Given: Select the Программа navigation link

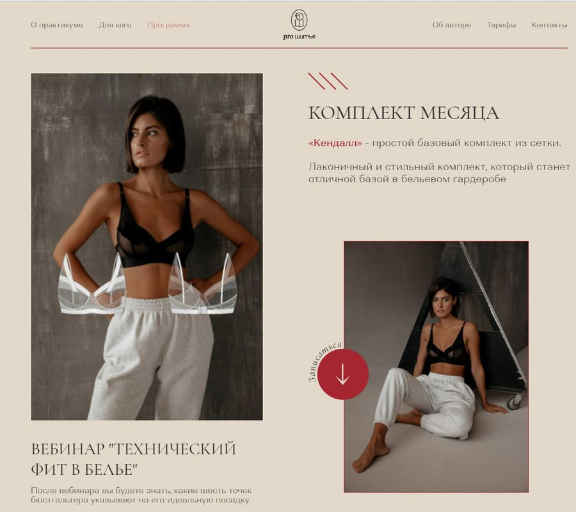Looking at the screenshot, I should coord(168,25).
